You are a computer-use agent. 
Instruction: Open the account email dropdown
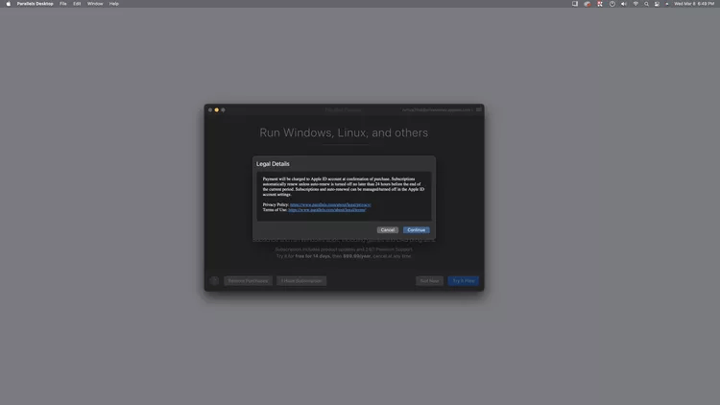(x=437, y=109)
